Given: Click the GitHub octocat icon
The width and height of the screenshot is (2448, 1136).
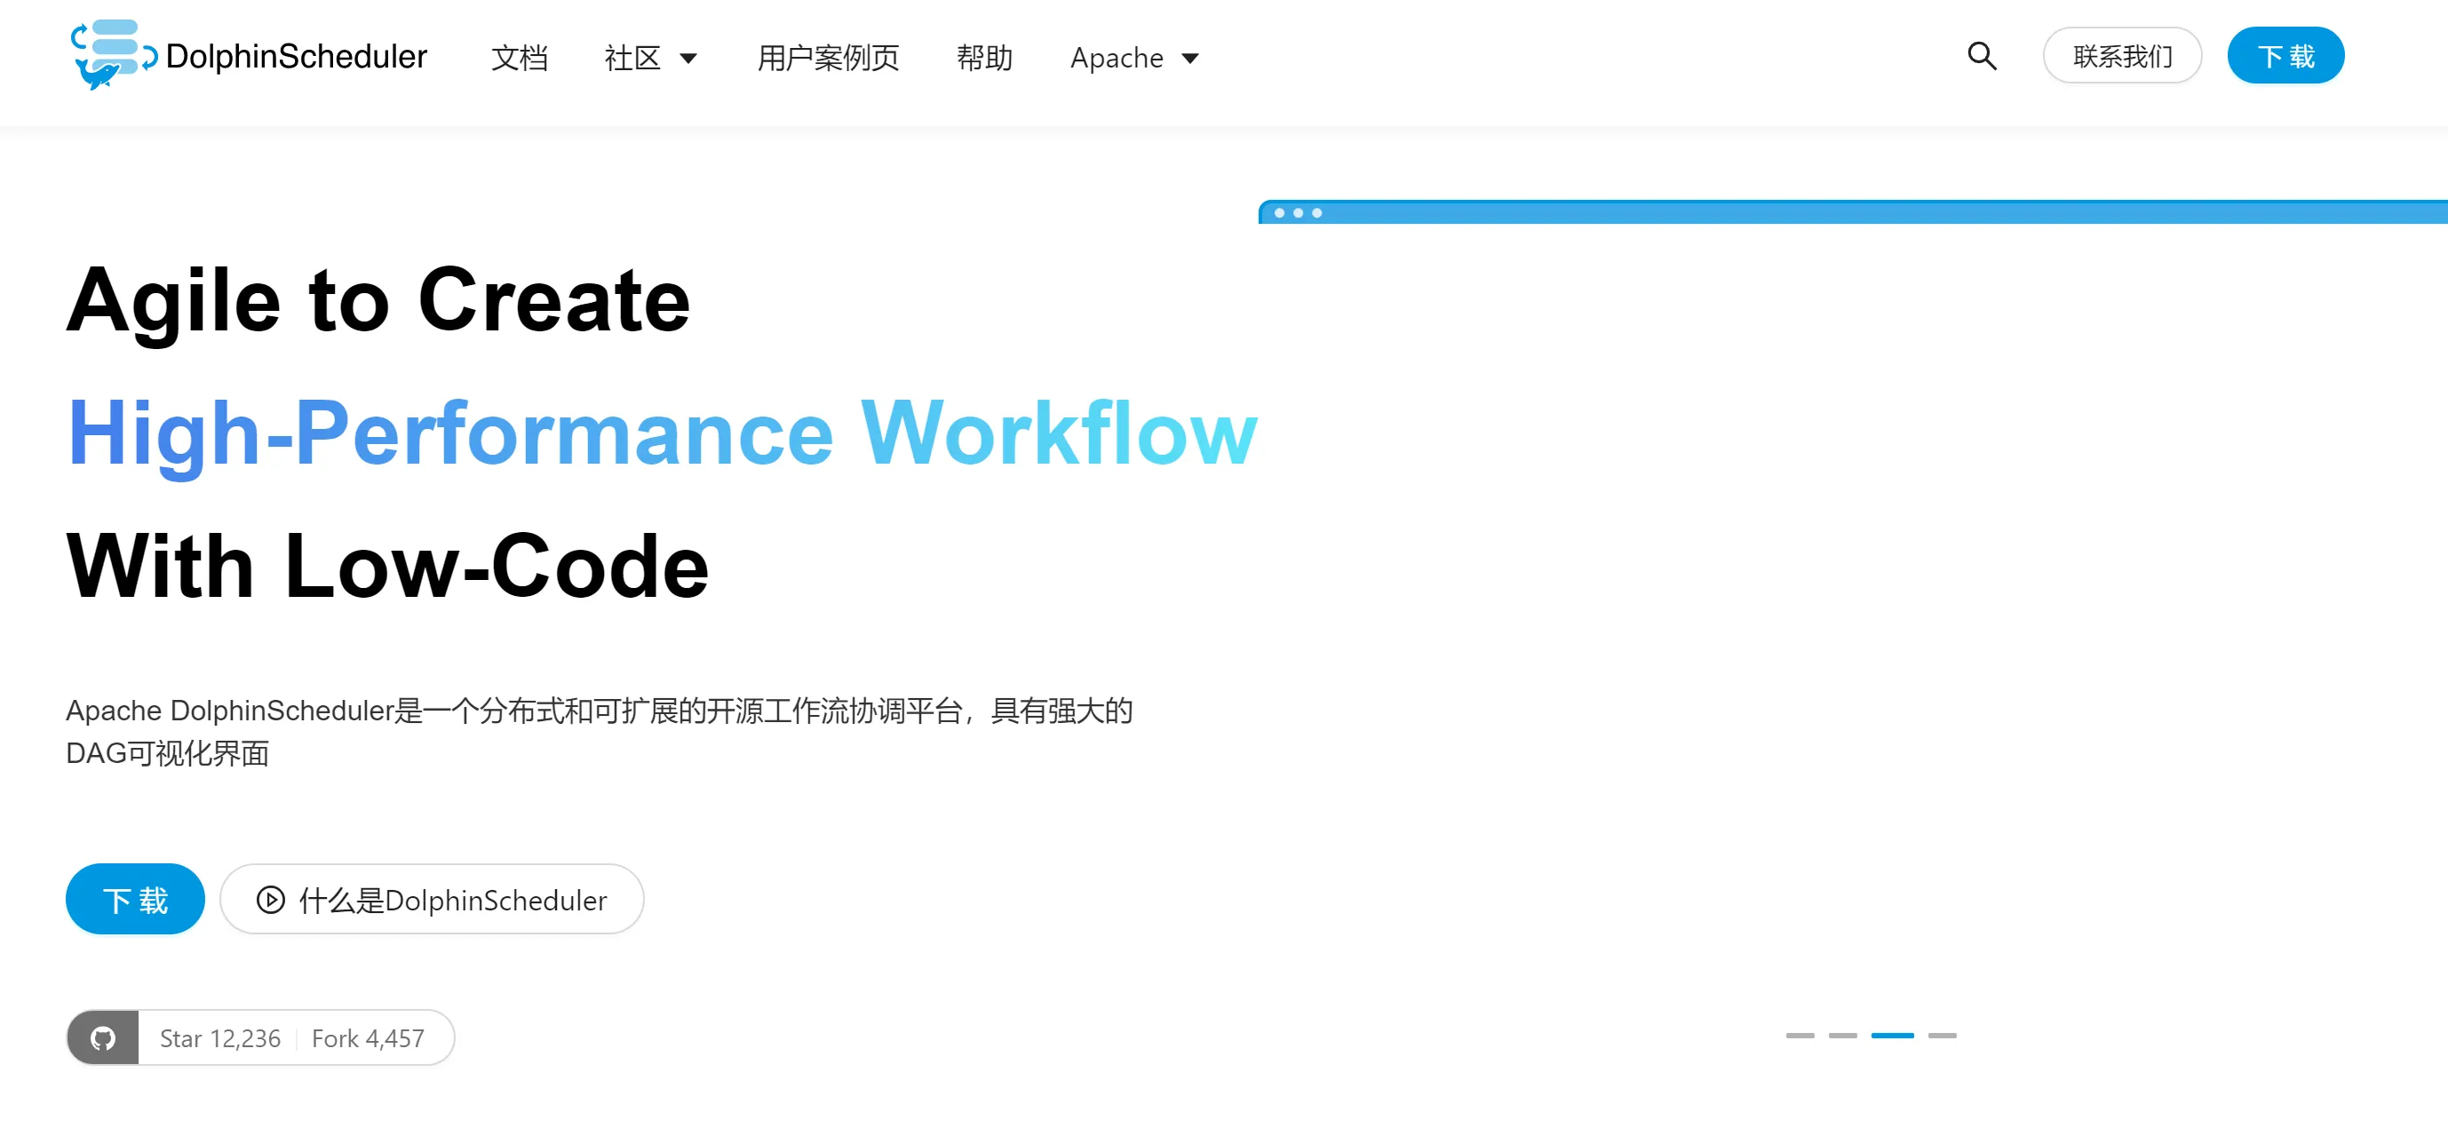Looking at the screenshot, I should tap(104, 1037).
